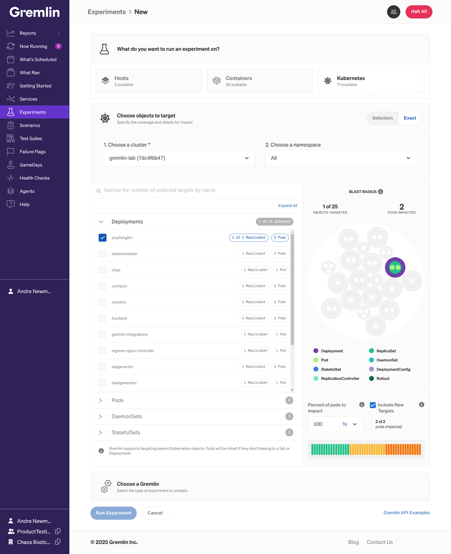This screenshot has height=554, width=451.
Task: Click the Kubernetes wheel icon on the card
Action: [x=328, y=81]
